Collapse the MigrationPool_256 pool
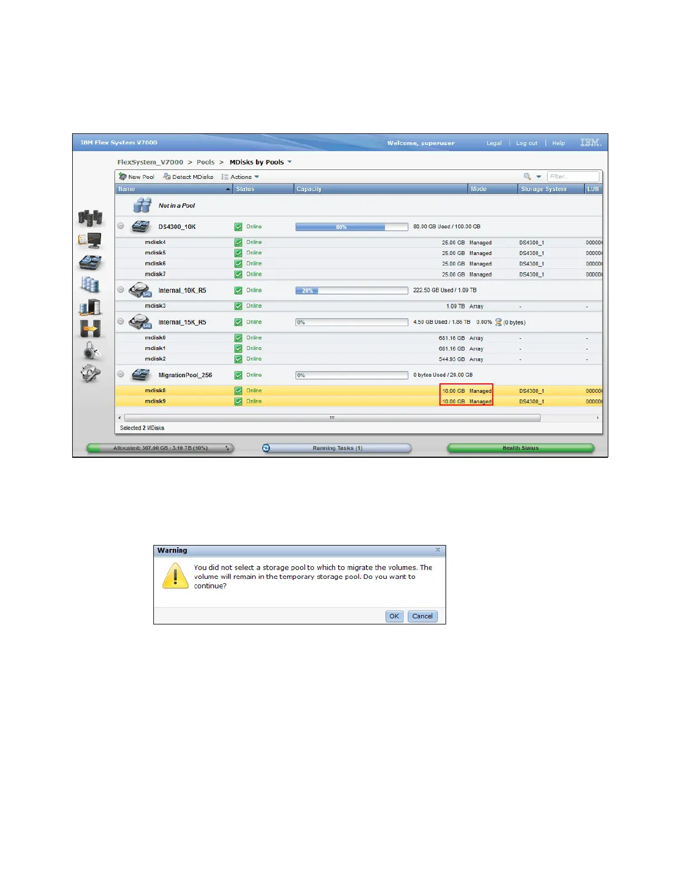This screenshot has height=880, width=680. [121, 374]
